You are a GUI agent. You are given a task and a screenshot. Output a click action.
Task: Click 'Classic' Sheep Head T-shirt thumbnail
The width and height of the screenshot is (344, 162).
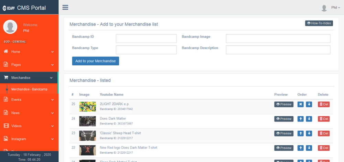(87, 136)
